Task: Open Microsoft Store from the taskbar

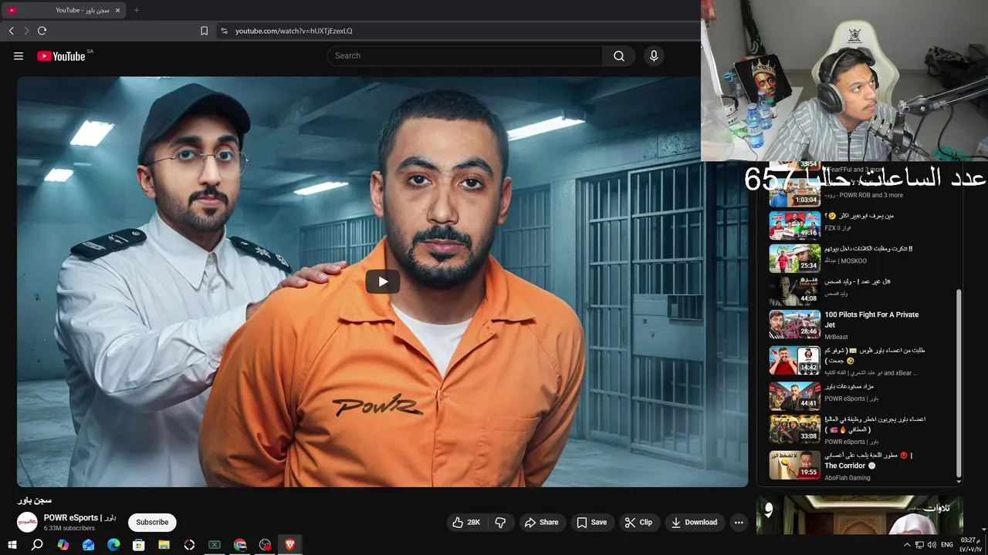Action: [x=139, y=545]
